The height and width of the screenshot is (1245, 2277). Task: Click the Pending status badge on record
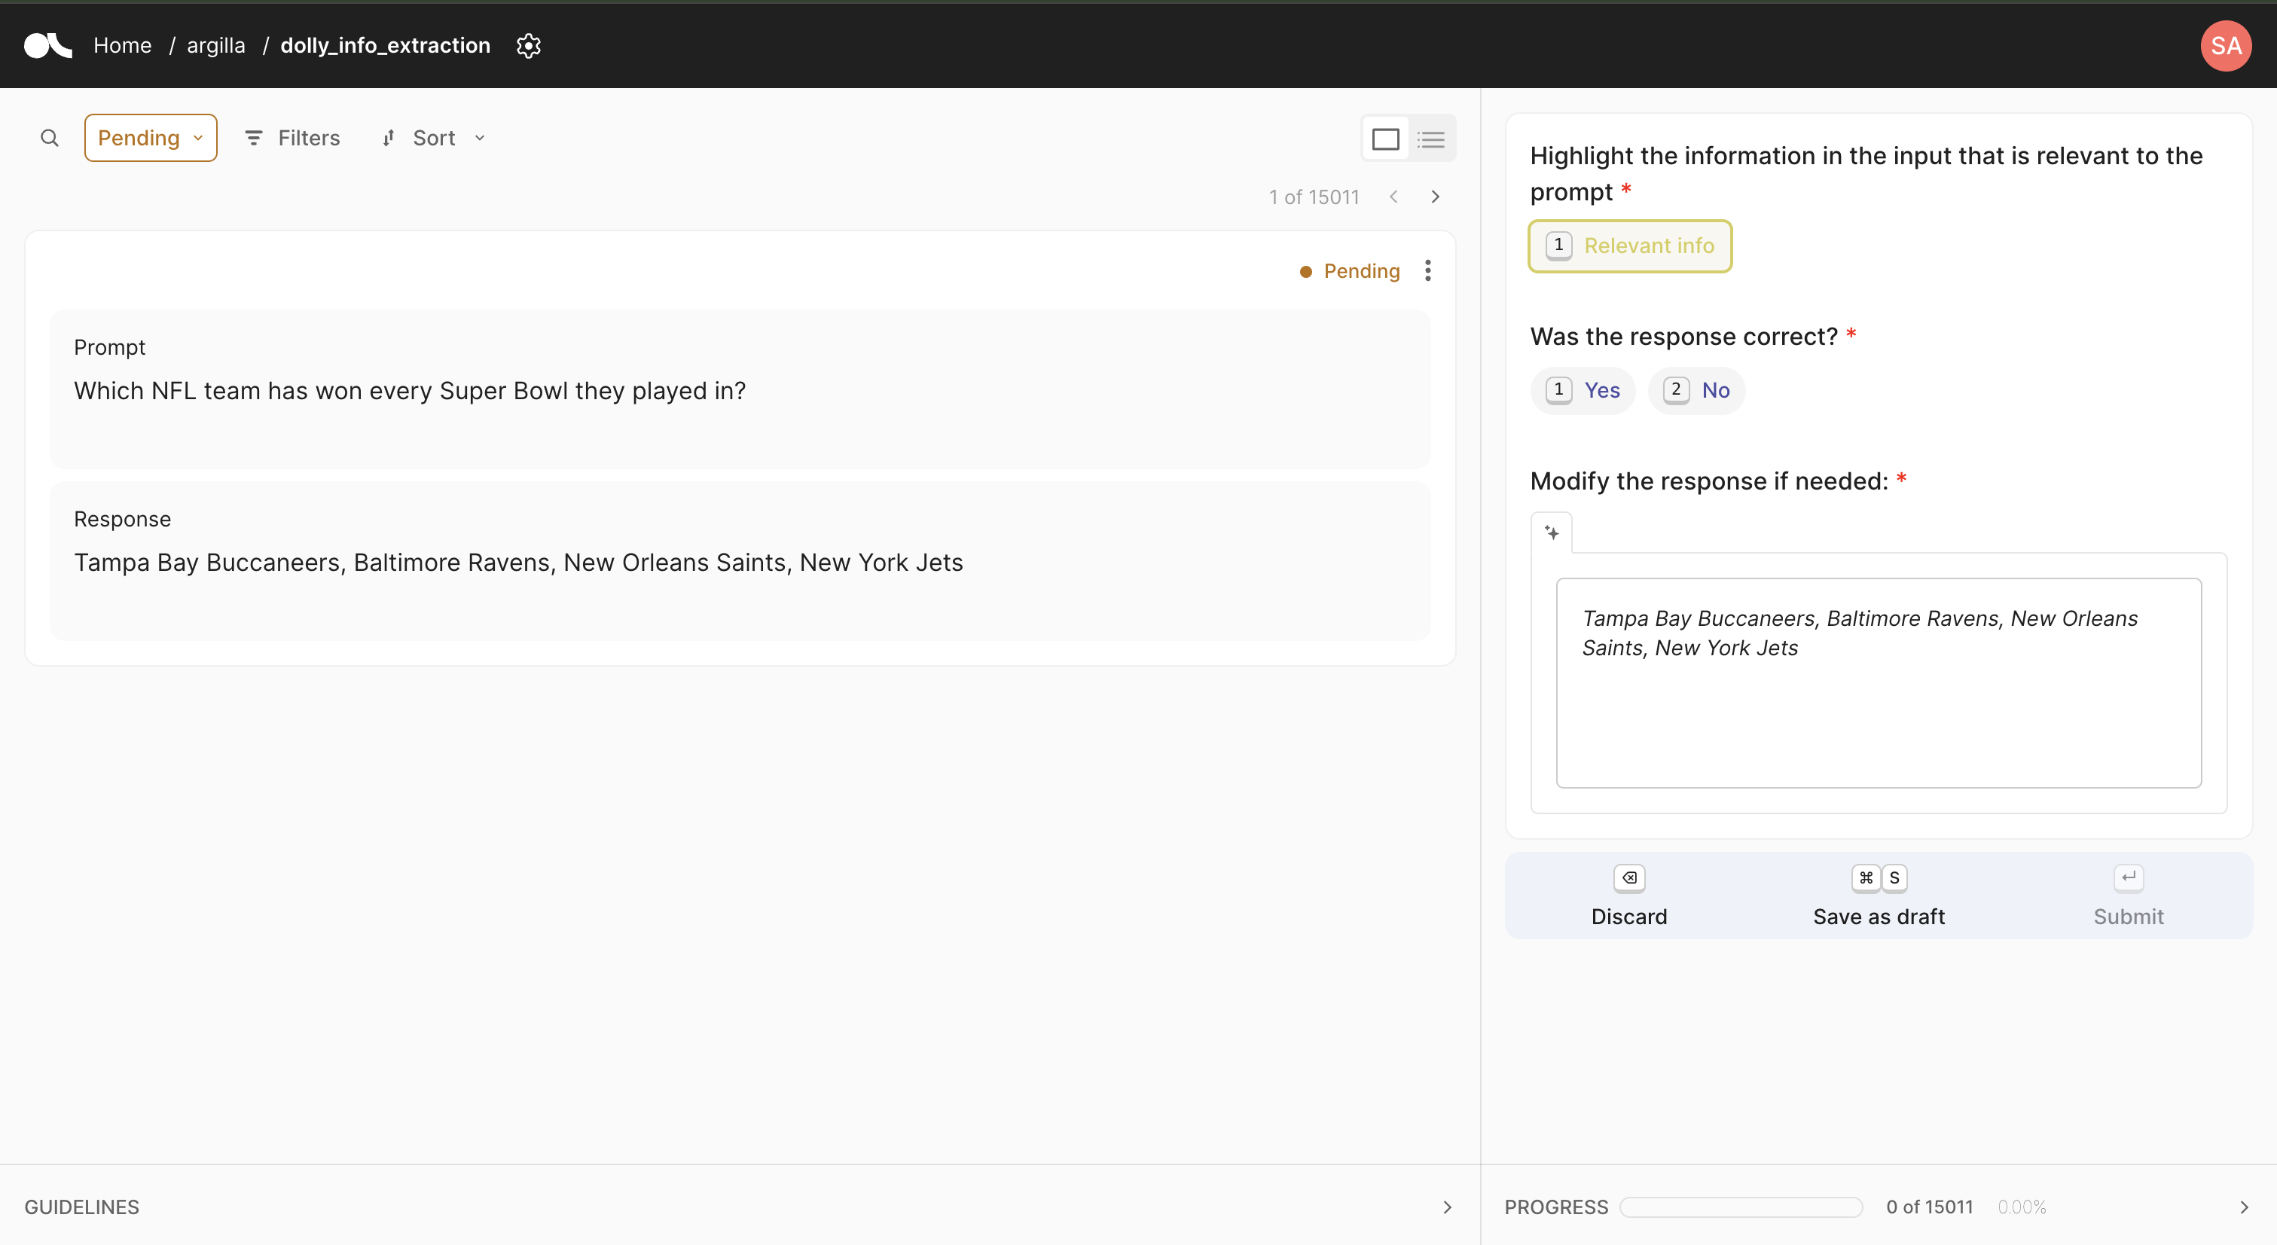[1350, 271]
